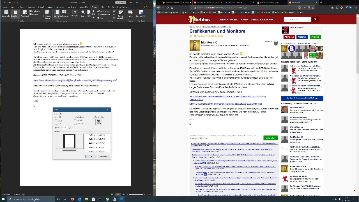The image size is (359, 202).
Task: Select Weblayout view in Word ribbon
Action: point(25,14)
